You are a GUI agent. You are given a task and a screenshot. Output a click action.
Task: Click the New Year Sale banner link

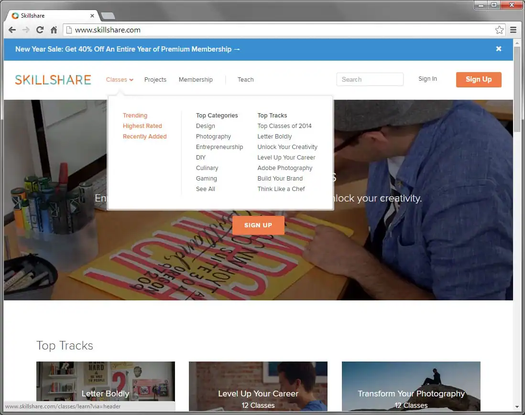[128, 49]
